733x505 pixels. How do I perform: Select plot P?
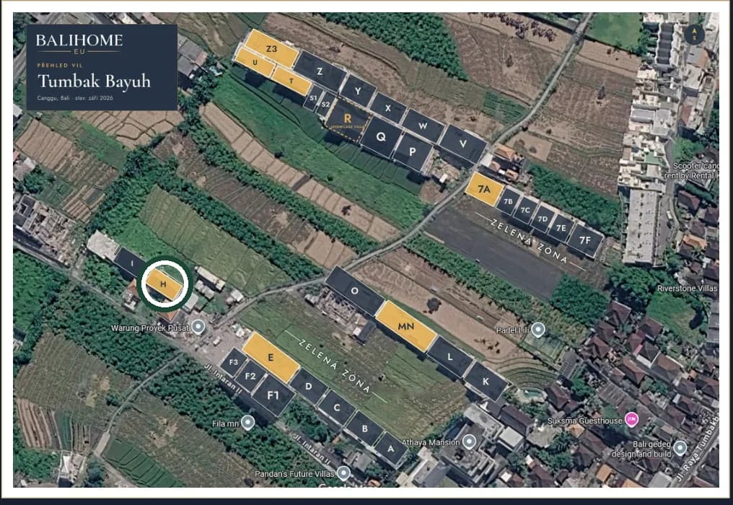[413, 152]
